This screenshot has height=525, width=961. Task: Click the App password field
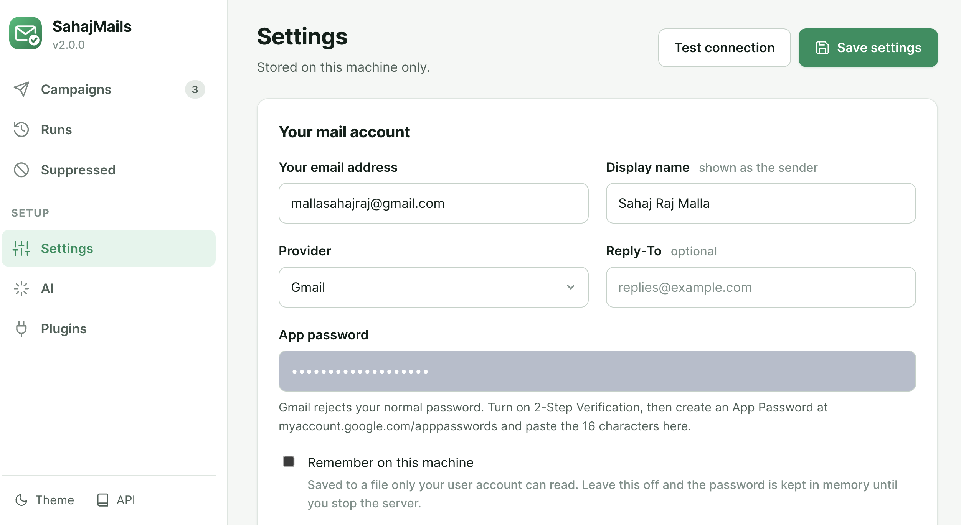coord(597,371)
